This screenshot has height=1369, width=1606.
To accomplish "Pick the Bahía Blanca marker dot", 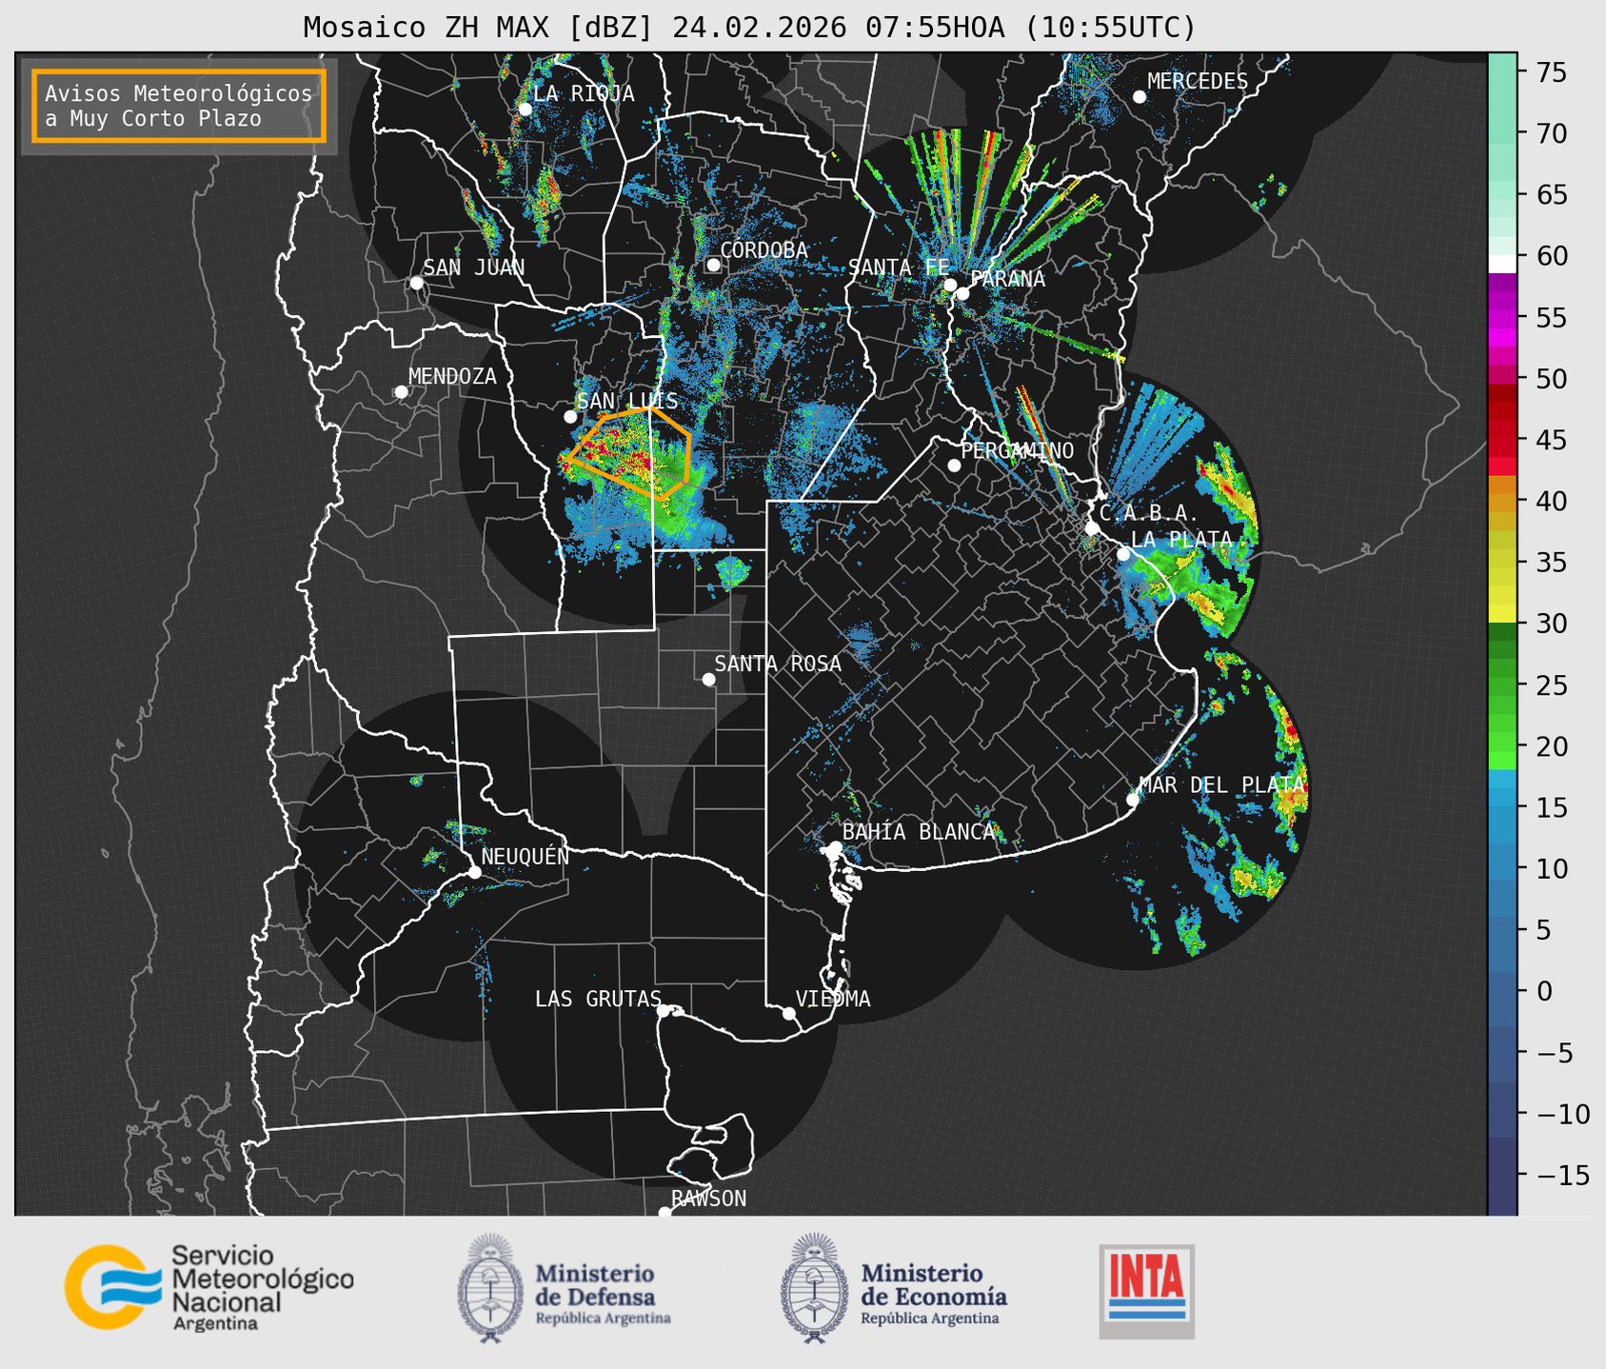I will [x=835, y=847].
